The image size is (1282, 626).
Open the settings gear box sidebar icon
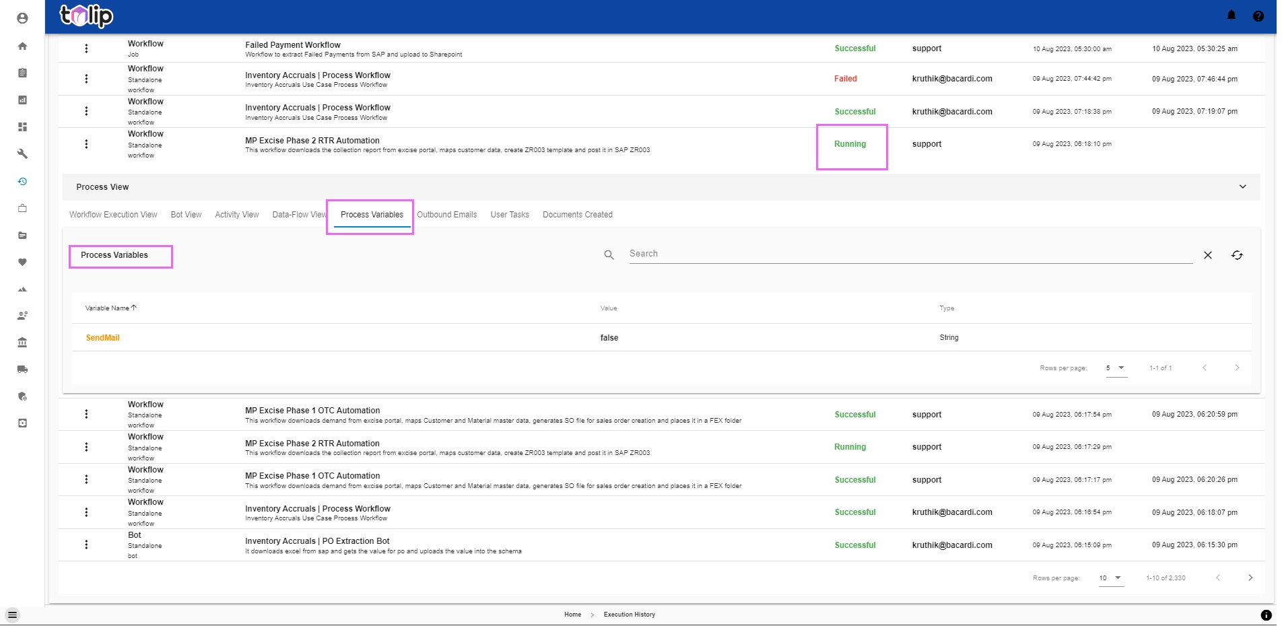(x=22, y=423)
